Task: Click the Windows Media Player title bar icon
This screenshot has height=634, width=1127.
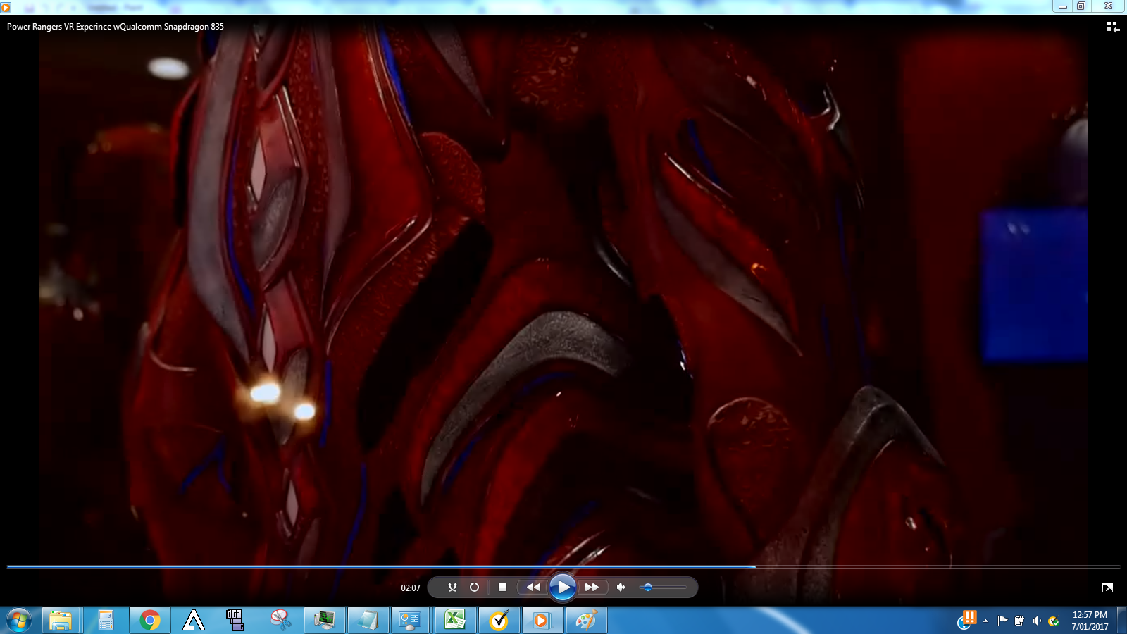Action: tap(6, 7)
